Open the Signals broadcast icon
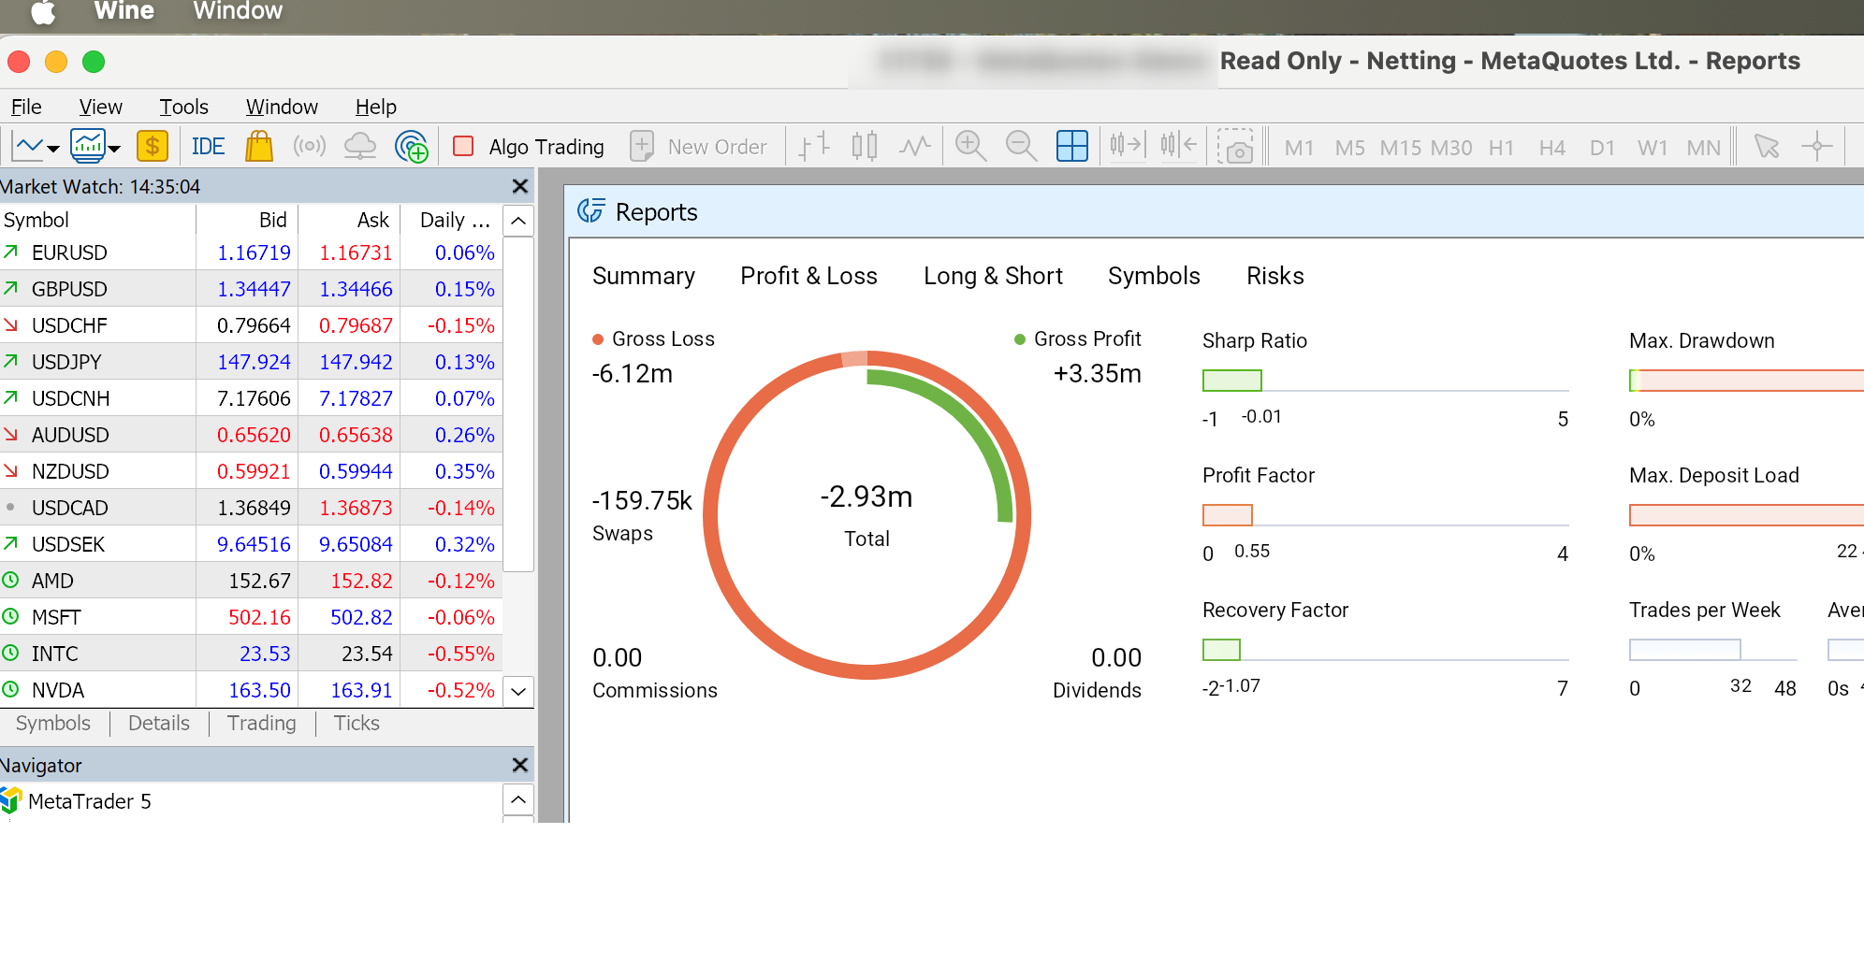This screenshot has width=1864, height=978. [310, 146]
